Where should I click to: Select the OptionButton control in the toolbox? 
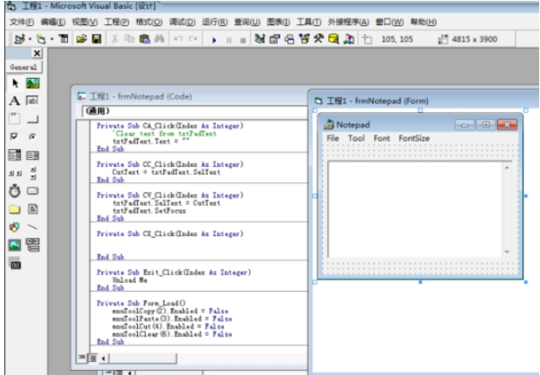click(x=33, y=136)
